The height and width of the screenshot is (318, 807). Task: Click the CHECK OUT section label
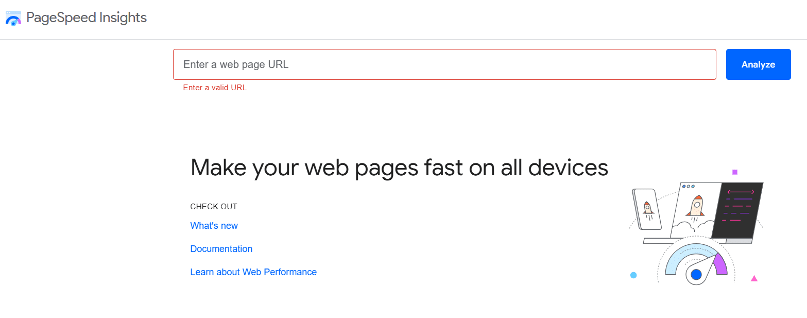pyautogui.click(x=214, y=206)
